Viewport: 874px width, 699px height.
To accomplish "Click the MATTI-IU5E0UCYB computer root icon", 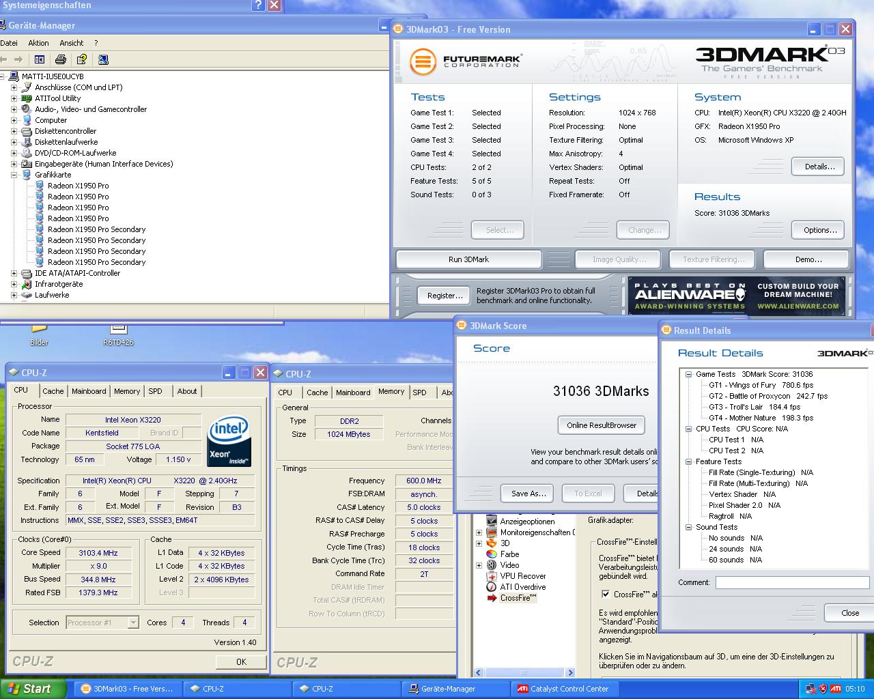I will tap(14, 76).
